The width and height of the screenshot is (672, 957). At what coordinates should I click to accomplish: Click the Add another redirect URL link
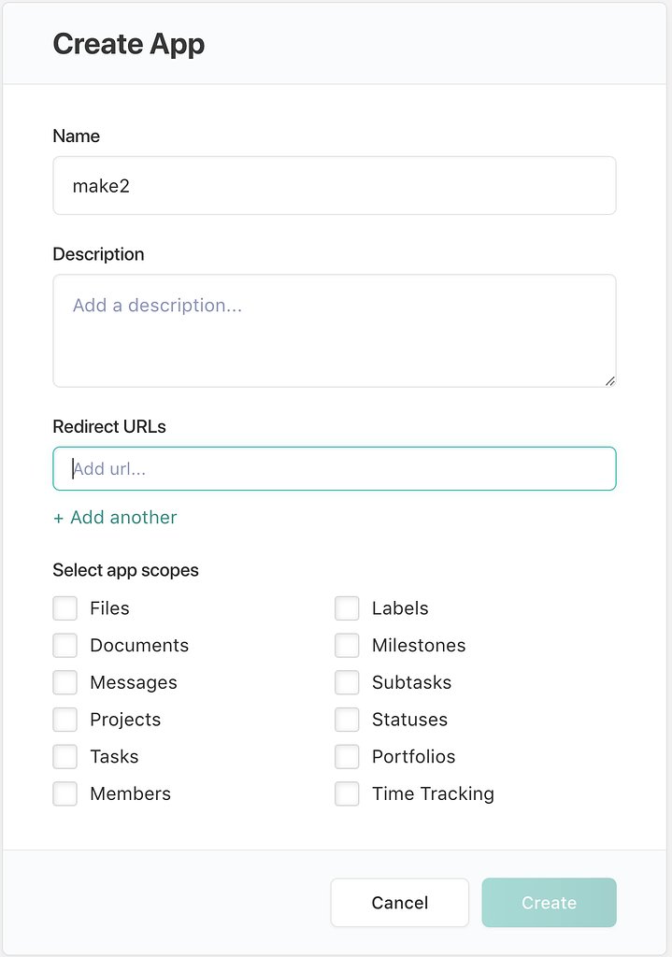114,517
